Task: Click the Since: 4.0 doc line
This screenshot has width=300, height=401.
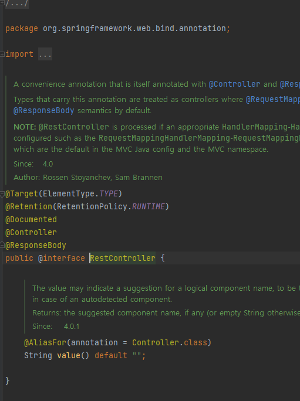Action: [x=33, y=164]
